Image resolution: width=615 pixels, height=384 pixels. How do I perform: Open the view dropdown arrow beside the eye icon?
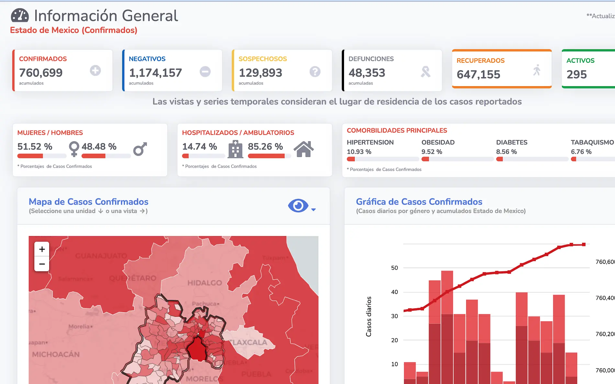coord(313,210)
